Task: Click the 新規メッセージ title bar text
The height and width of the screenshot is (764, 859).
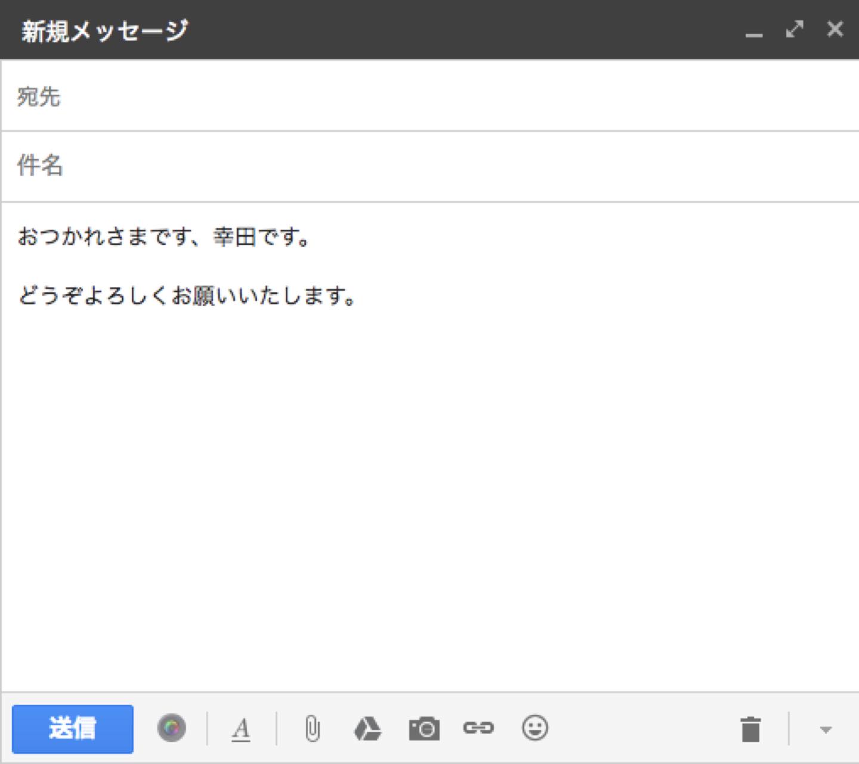Action: (105, 30)
